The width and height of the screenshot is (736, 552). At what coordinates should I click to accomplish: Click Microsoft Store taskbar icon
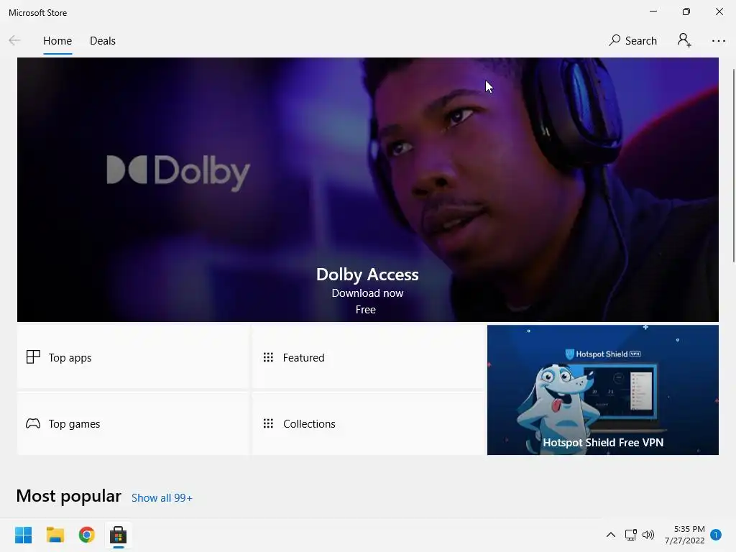[x=119, y=535]
